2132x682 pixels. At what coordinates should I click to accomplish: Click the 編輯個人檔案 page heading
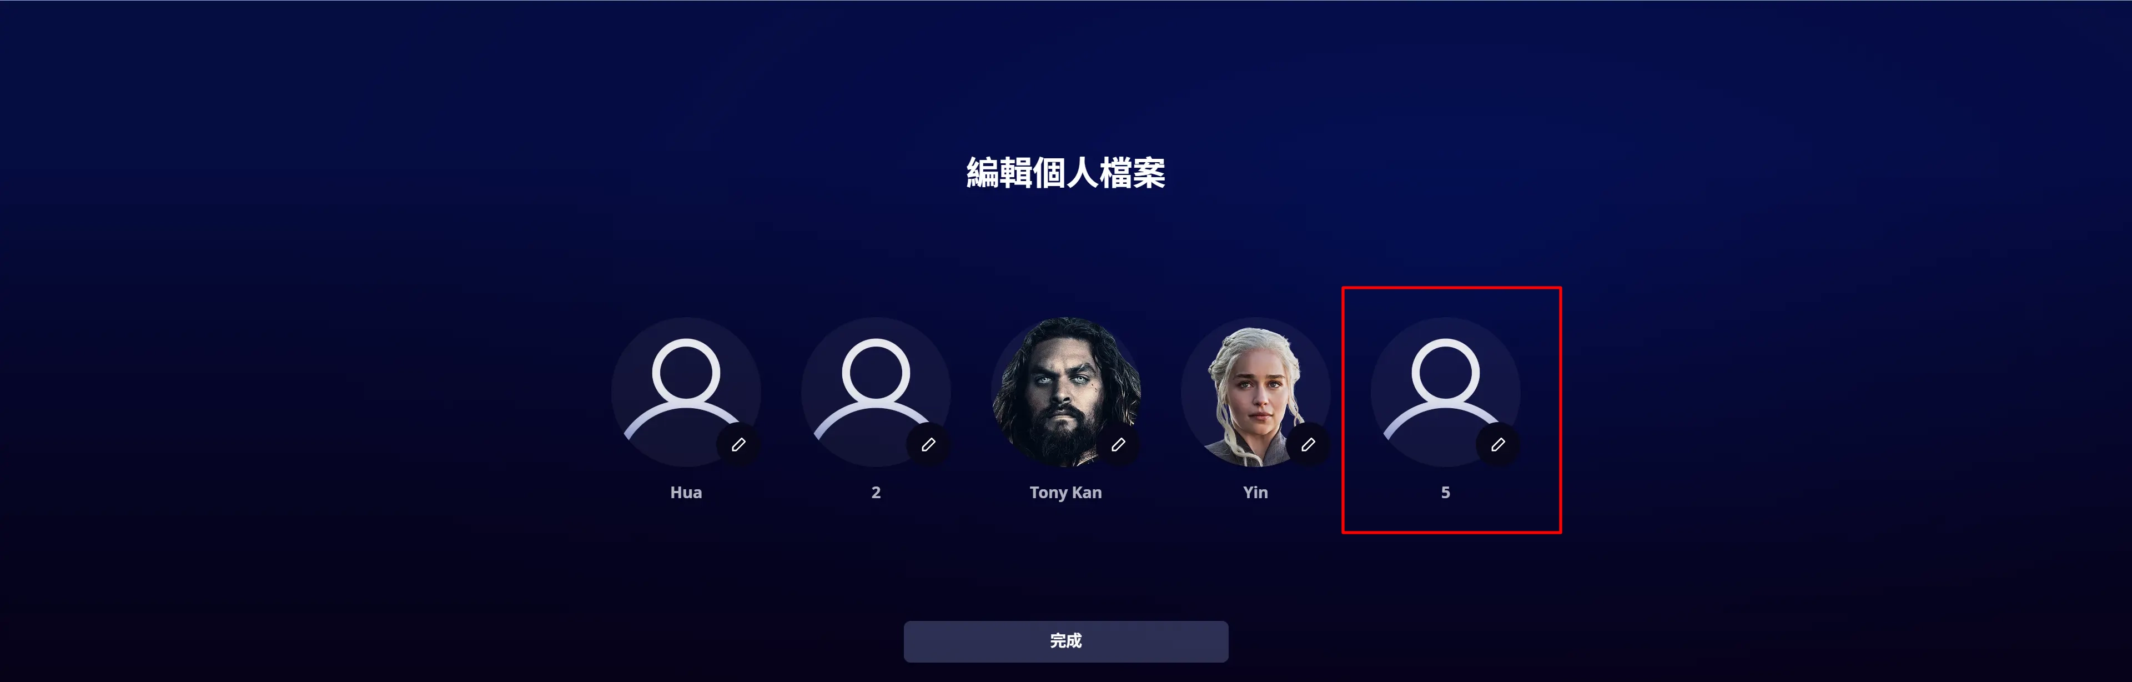point(1066,173)
